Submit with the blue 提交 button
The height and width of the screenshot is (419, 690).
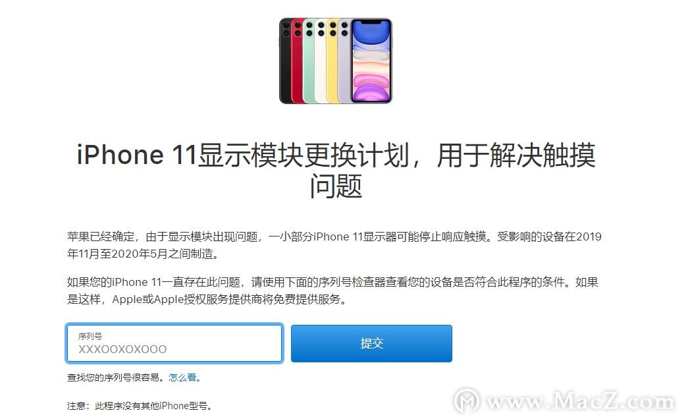tap(371, 343)
